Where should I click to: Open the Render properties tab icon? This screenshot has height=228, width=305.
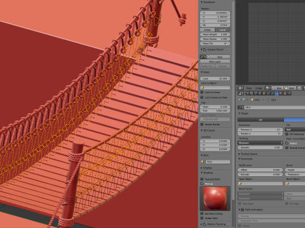(247, 93)
